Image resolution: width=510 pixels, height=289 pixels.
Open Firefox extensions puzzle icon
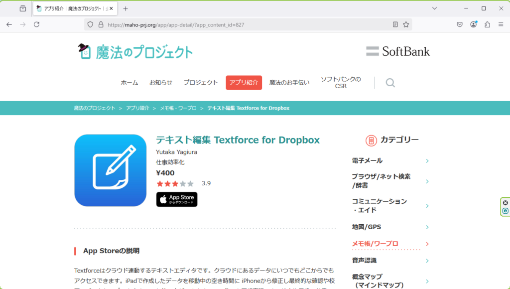[487, 24]
